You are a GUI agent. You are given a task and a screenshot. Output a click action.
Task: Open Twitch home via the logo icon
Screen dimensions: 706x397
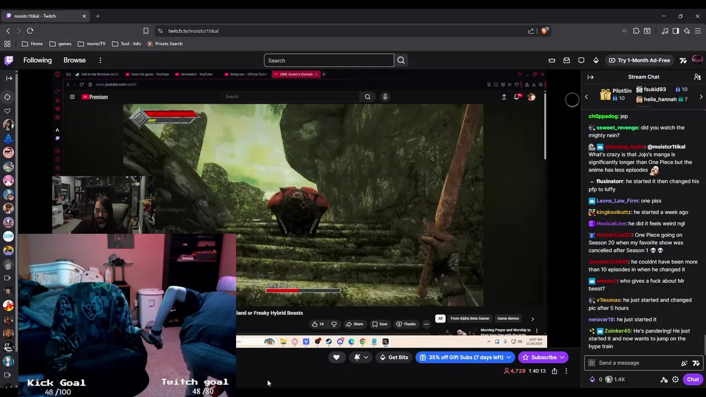click(9, 60)
